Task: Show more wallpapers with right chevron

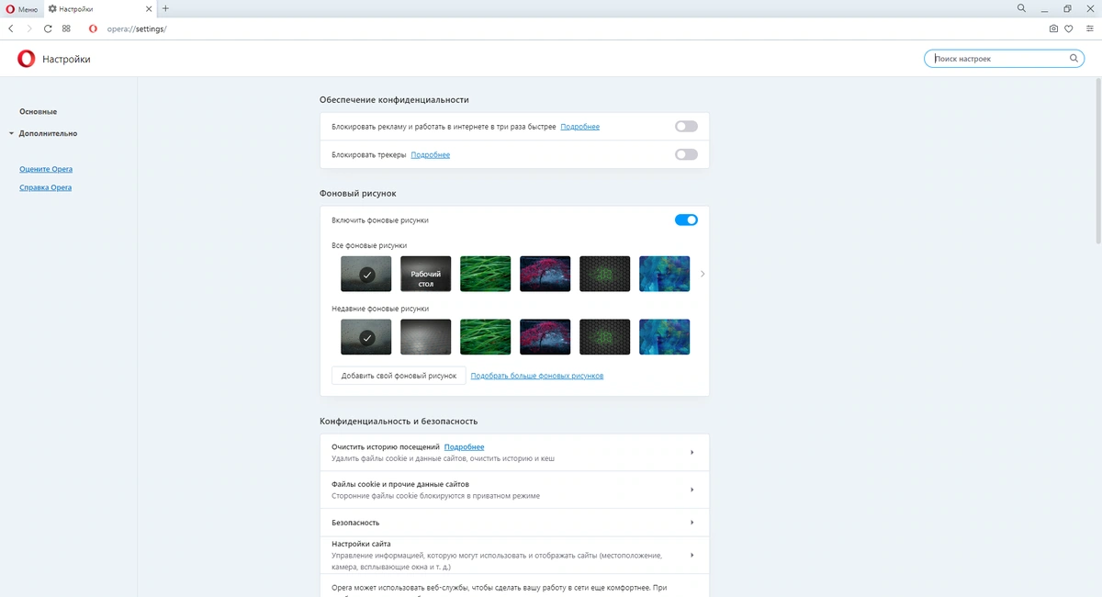Action: (703, 274)
